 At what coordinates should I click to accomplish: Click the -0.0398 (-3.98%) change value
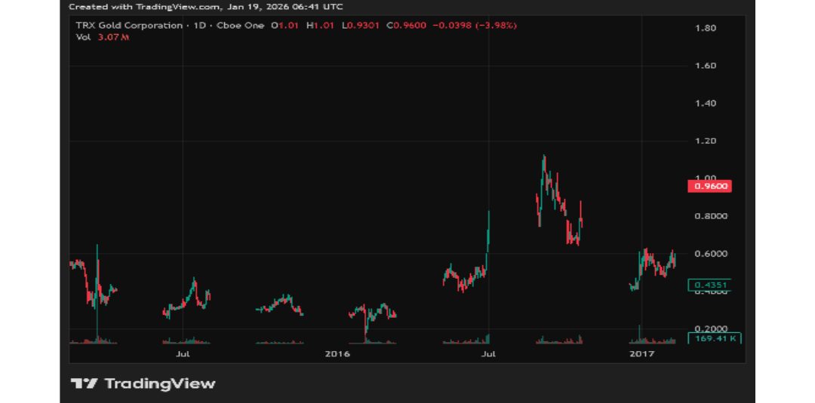[475, 26]
